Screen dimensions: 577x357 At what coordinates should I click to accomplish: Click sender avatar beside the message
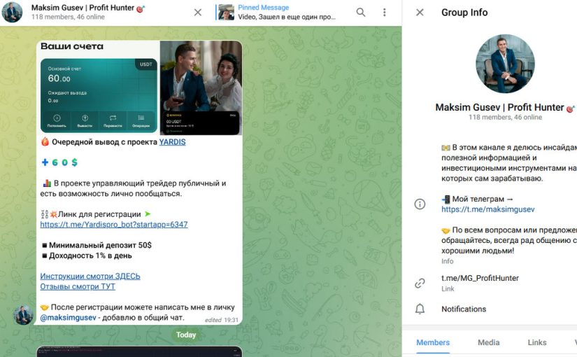[24, 314]
